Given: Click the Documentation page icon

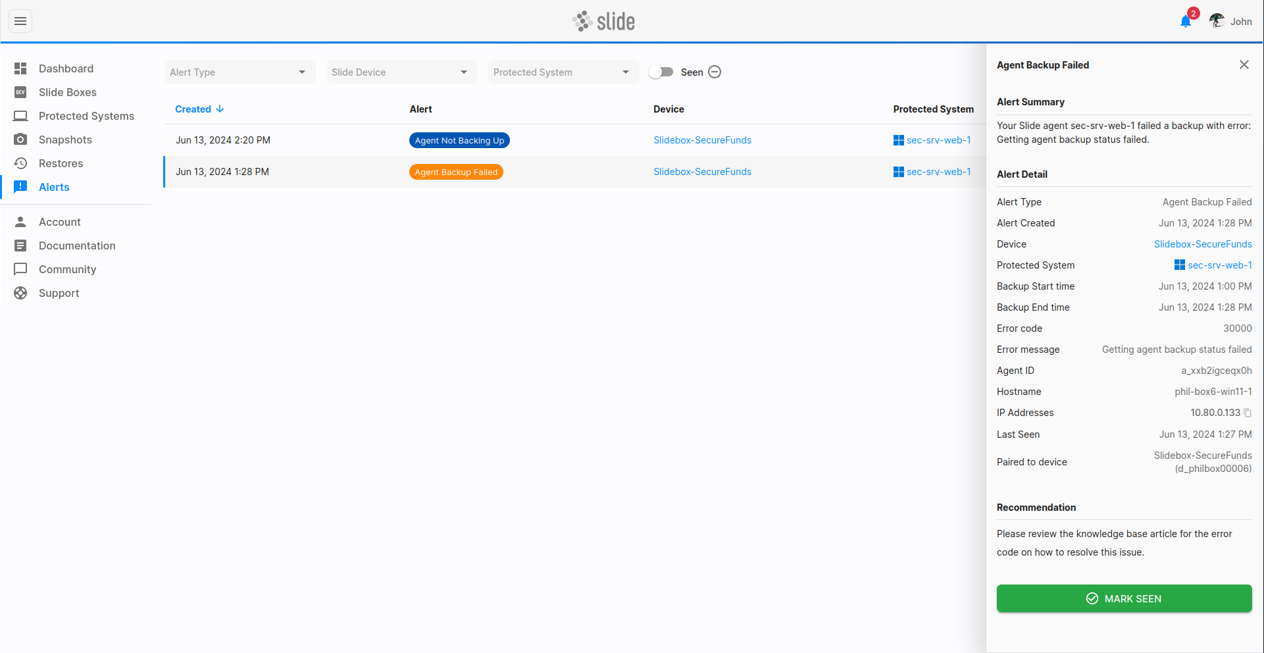Looking at the screenshot, I should point(20,246).
